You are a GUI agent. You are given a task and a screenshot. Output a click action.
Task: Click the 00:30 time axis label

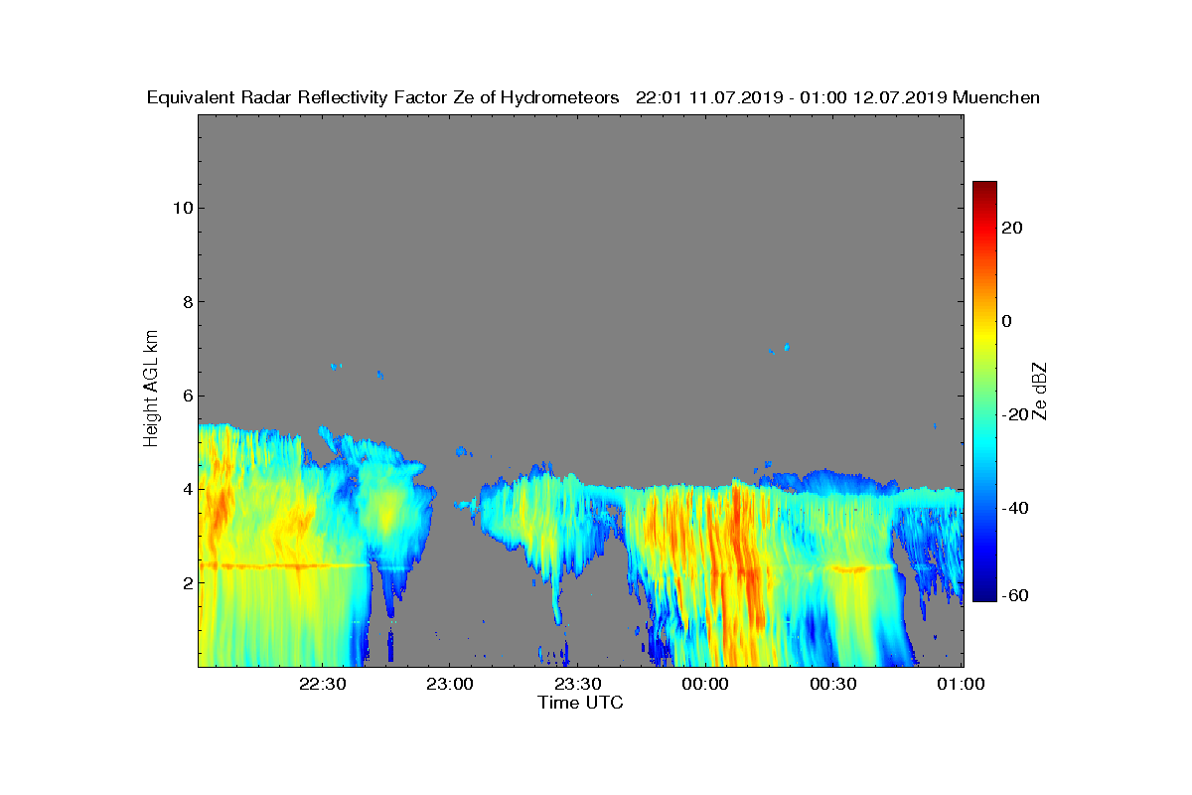(x=833, y=685)
